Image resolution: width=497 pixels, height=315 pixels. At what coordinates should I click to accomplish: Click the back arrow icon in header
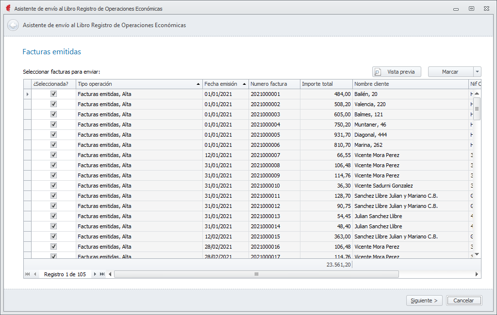13,25
